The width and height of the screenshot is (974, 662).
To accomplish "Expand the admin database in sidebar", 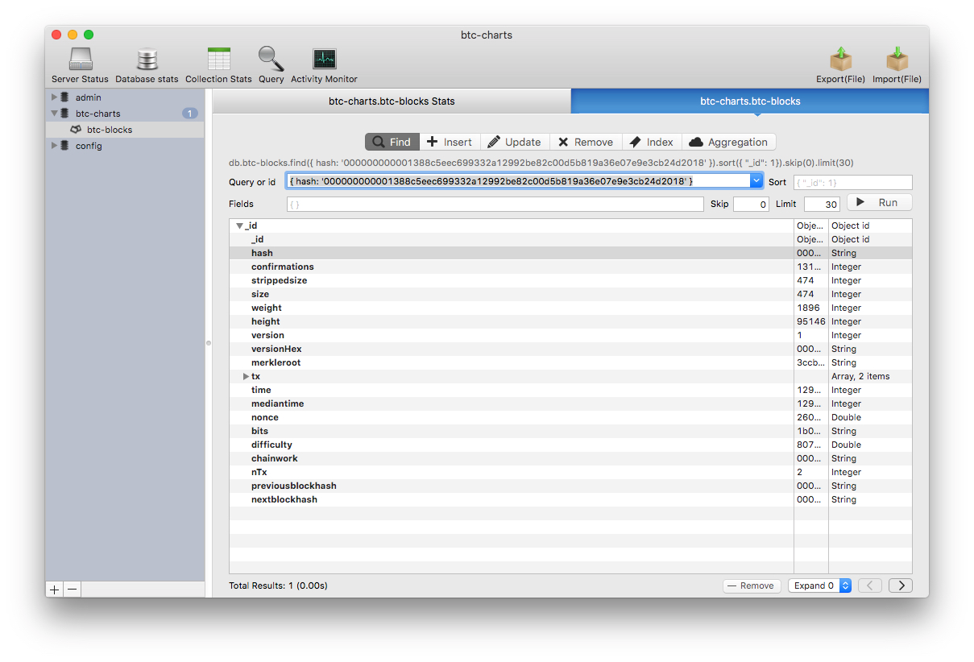I will [x=55, y=97].
